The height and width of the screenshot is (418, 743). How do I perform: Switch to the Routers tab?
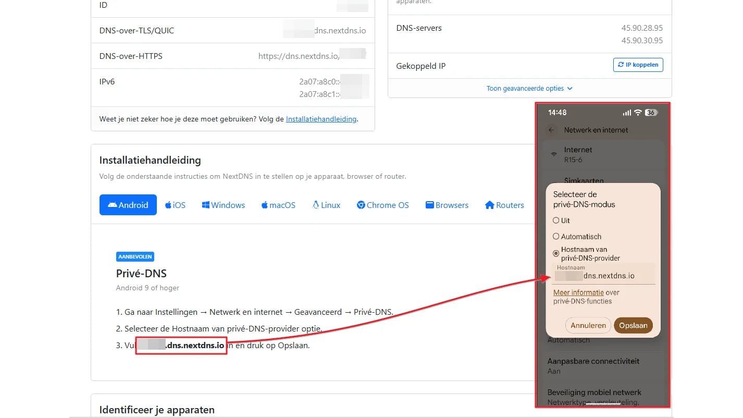[504, 205]
